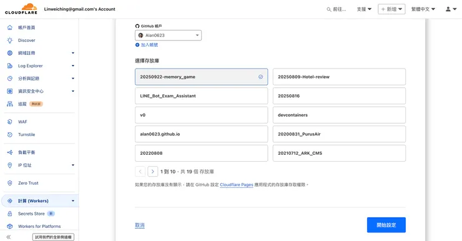Open the Alan0623 GitHub account dropdown
Screen dimensions: 462x241
(168, 36)
